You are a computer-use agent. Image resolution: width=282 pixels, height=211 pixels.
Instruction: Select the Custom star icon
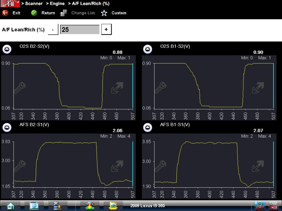pyautogui.click(x=104, y=13)
